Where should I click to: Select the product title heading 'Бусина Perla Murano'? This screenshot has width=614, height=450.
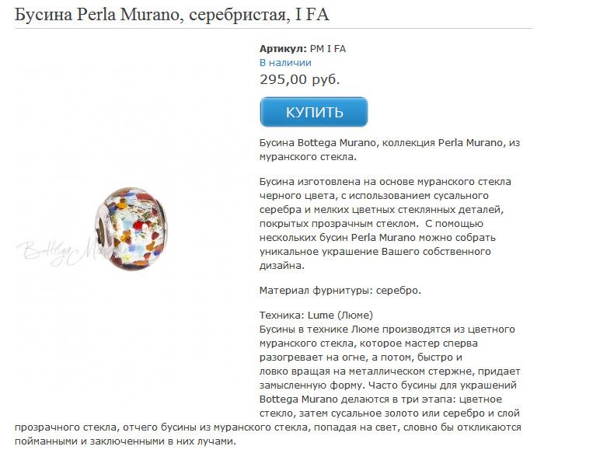99,15
